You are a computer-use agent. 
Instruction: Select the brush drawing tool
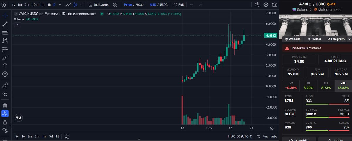(5, 58)
